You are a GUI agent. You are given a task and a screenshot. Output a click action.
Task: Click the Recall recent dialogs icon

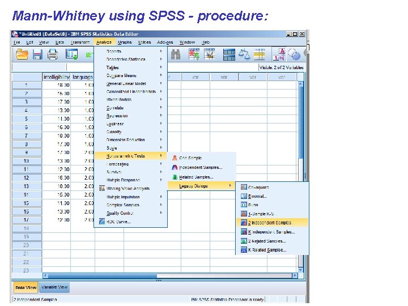click(71, 54)
